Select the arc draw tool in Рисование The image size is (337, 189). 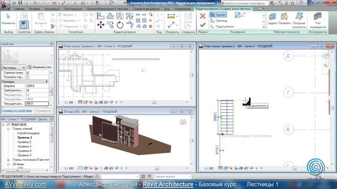click(243, 15)
